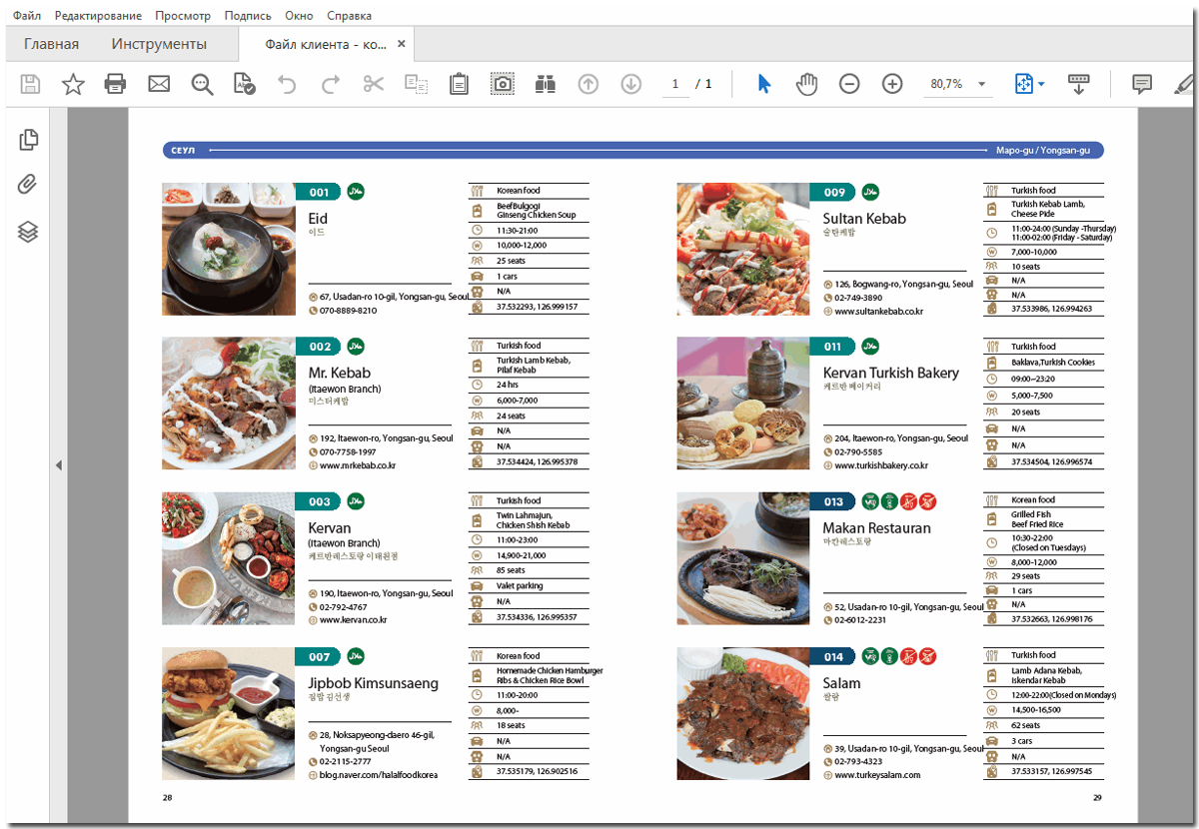Open the Просмотр menu
The image size is (1199, 829).
coord(183,16)
